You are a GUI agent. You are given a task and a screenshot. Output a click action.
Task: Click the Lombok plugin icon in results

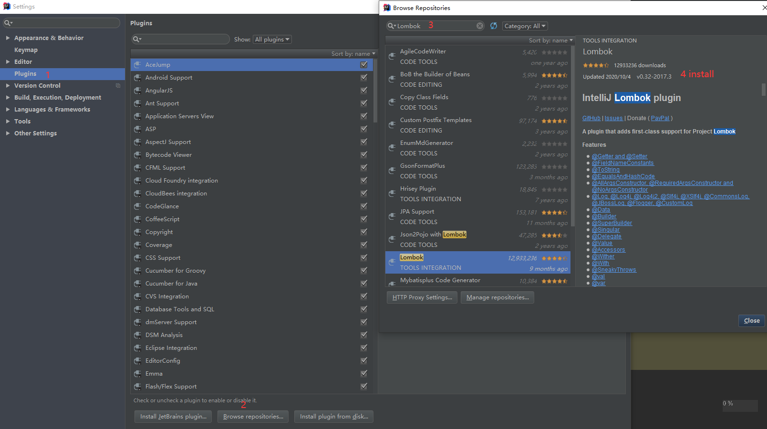click(x=392, y=262)
